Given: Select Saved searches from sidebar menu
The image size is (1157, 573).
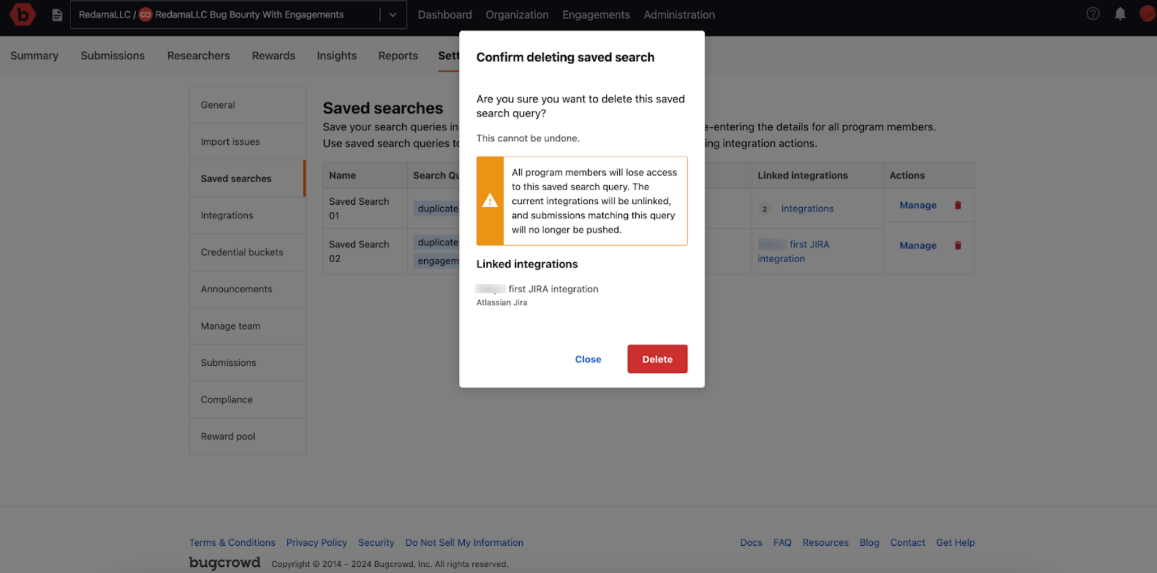Looking at the screenshot, I should (235, 178).
